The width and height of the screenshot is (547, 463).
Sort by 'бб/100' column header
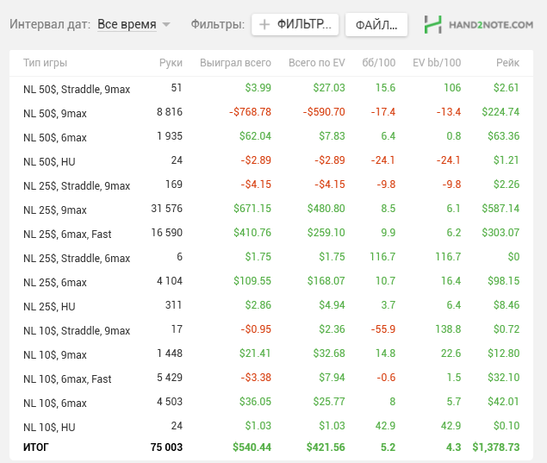point(378,63)
